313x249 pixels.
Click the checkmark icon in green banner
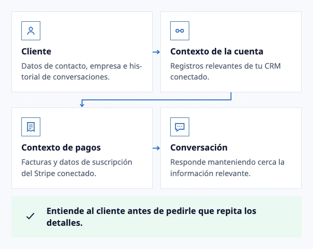pyautogui.click(x=30, y=216)
